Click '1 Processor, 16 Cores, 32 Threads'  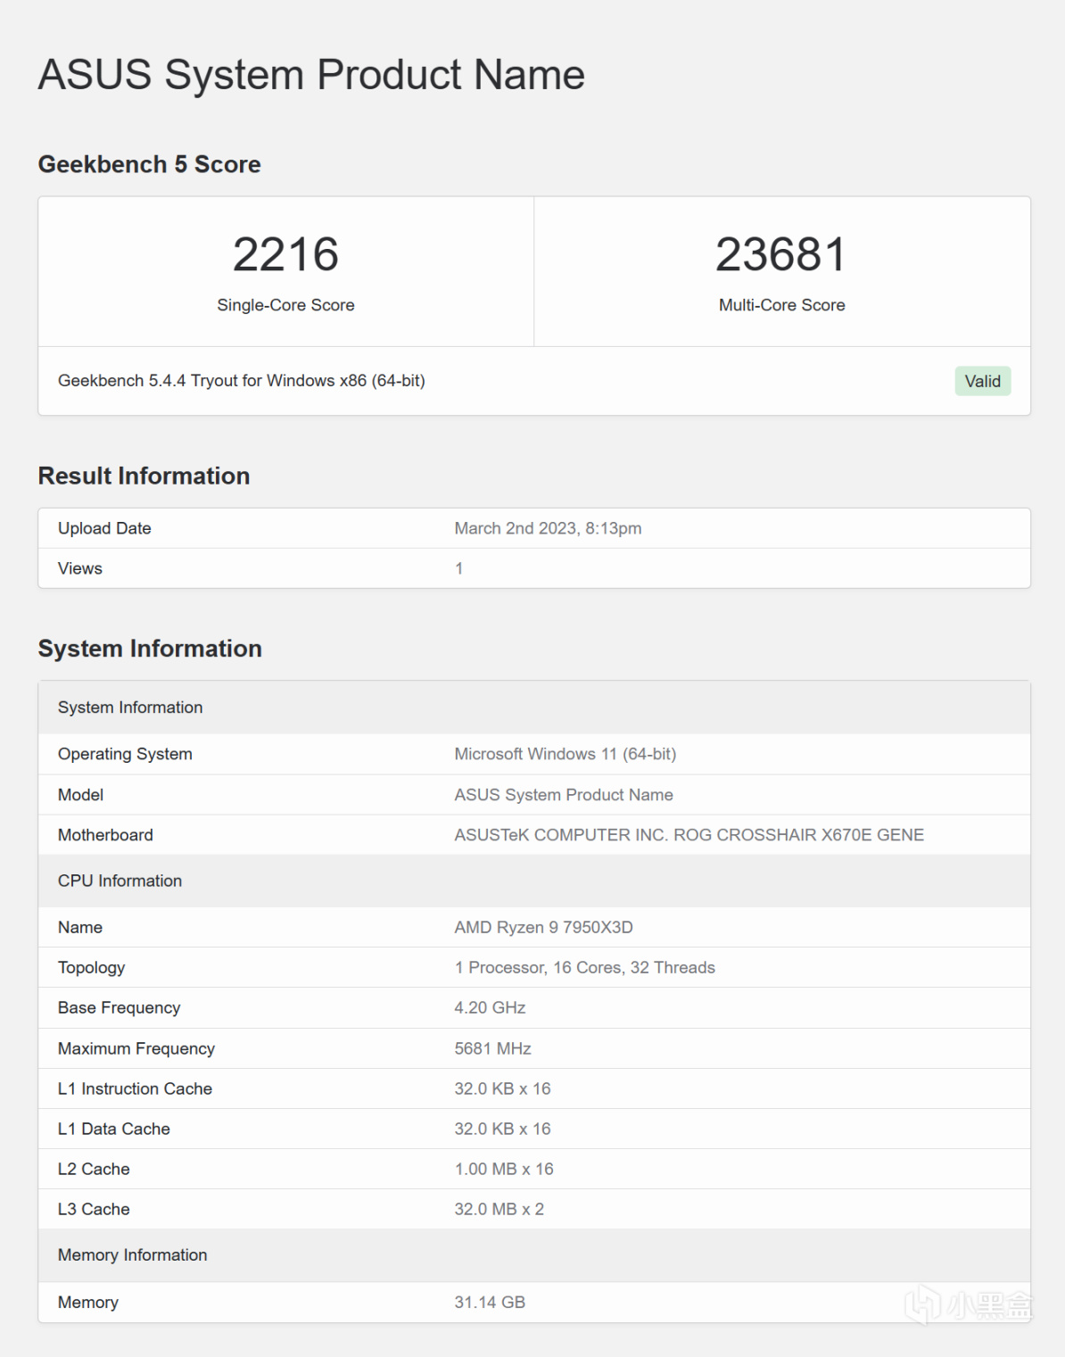(x=585, y=968)
